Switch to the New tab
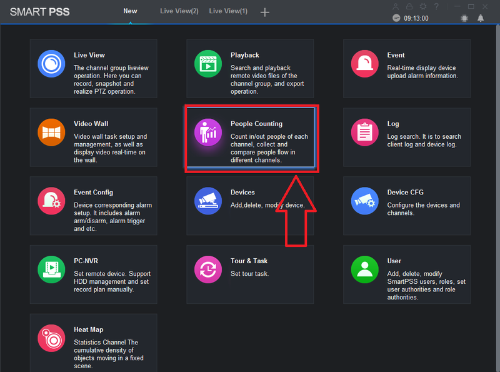Viewport: 500px width, 372px height. (x=130, y=11)
